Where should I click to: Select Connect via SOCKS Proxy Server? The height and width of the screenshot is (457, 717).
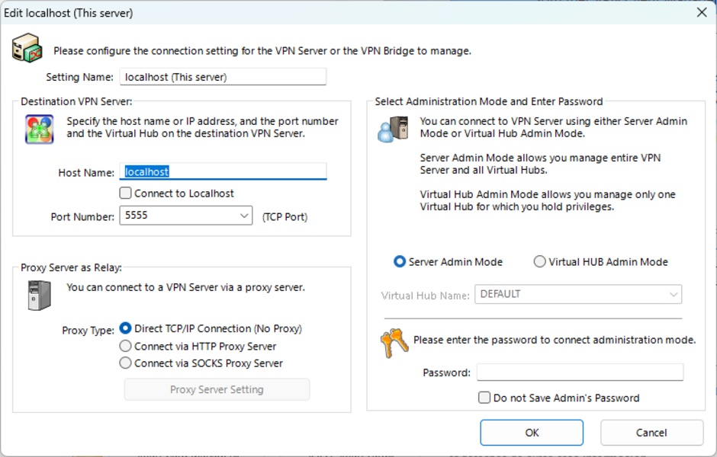[x=126, y=363]
